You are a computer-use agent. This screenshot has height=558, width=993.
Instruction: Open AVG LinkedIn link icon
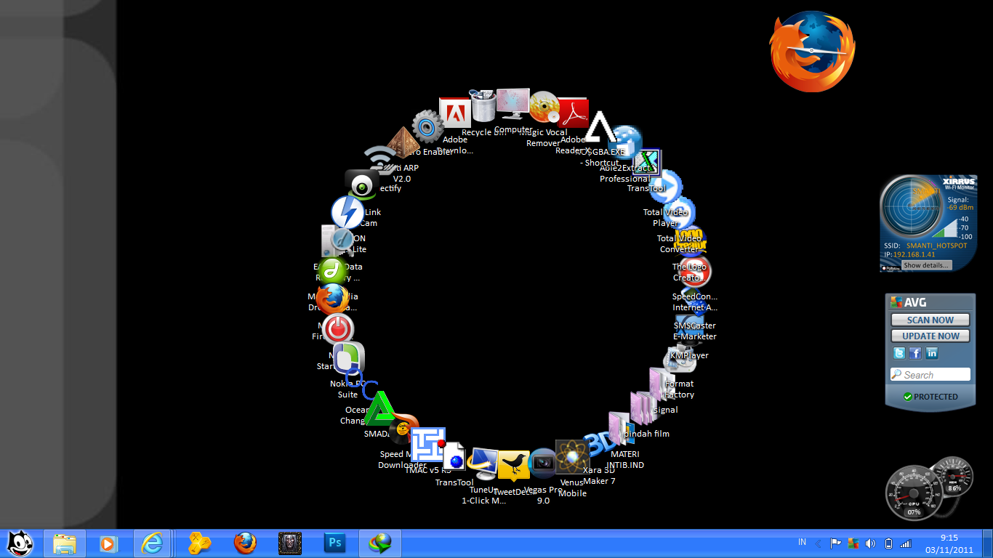point(931,353)
